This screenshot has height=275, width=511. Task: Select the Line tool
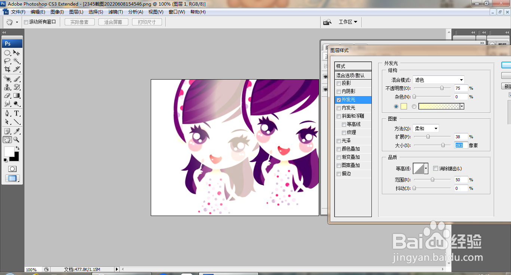[x=17, y=121]
